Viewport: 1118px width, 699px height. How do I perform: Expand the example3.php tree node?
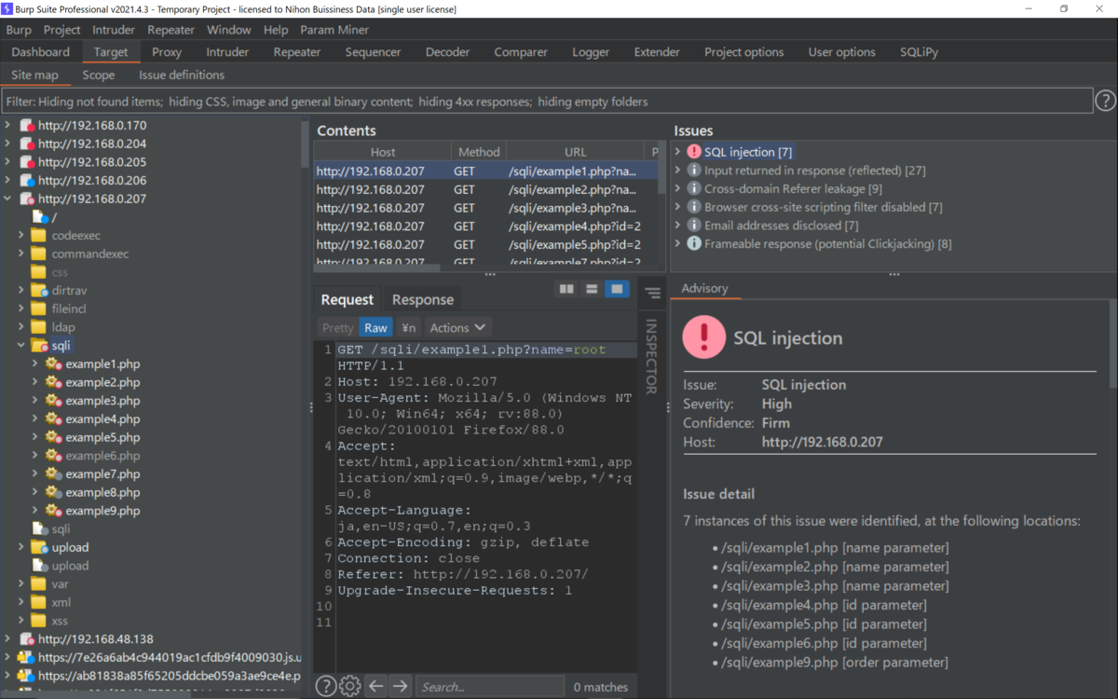(x=35, y=401)
